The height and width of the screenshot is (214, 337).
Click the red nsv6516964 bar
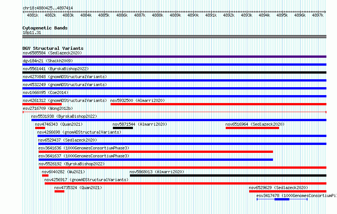[x=252, y=128]
